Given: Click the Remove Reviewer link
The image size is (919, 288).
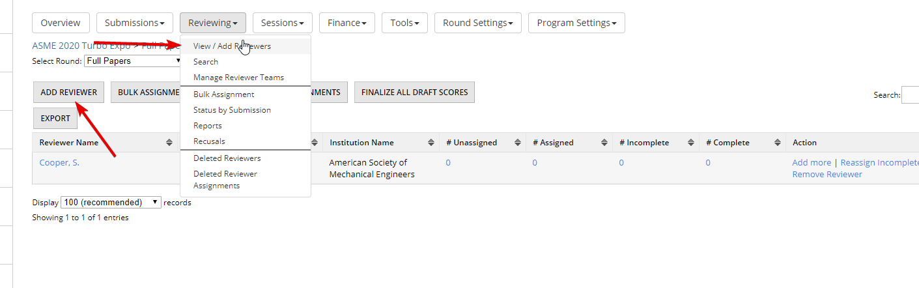Looking at the screenshot, I should coord(827,175).
